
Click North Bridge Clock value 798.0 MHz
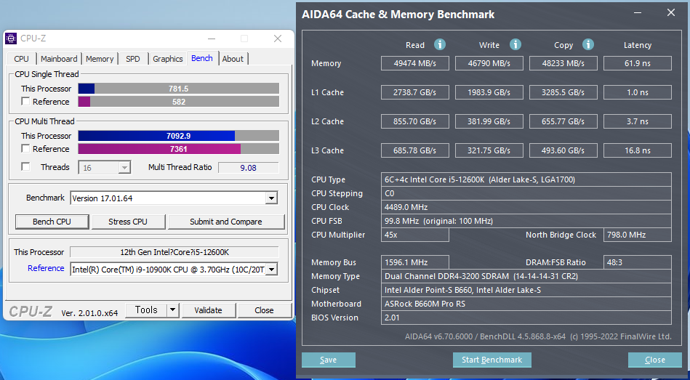[x=638, y=235]
